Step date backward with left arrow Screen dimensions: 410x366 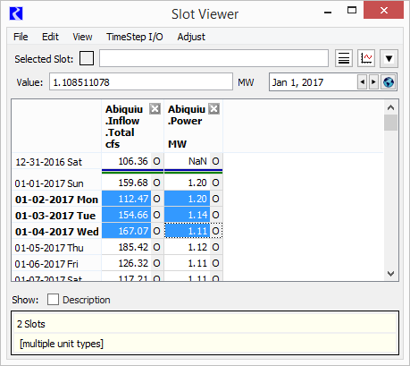362,82
